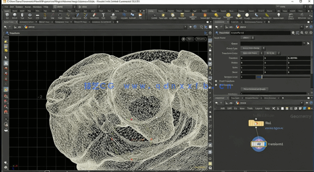Click the network editor back arrow

(x=217, y=103)
